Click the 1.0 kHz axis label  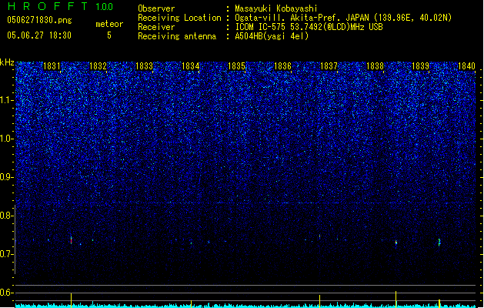(6, 139)
